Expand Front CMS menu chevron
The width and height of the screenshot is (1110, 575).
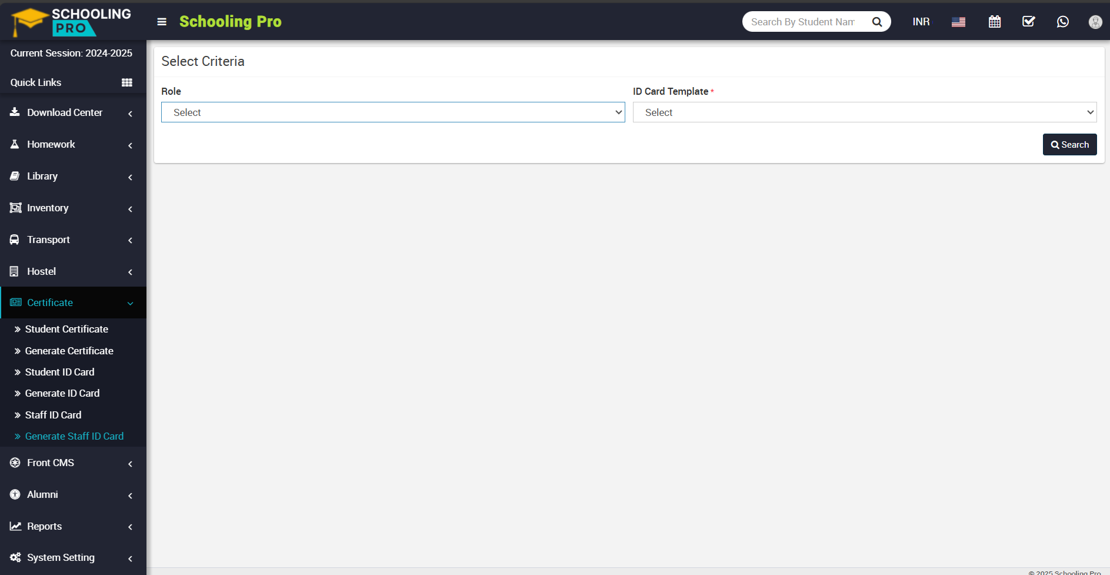point(130,463)
